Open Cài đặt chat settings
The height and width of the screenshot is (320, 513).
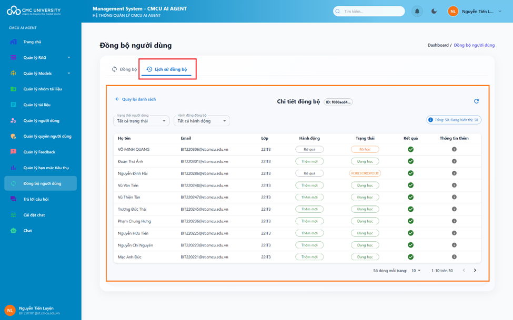click(x=34, y=215)
